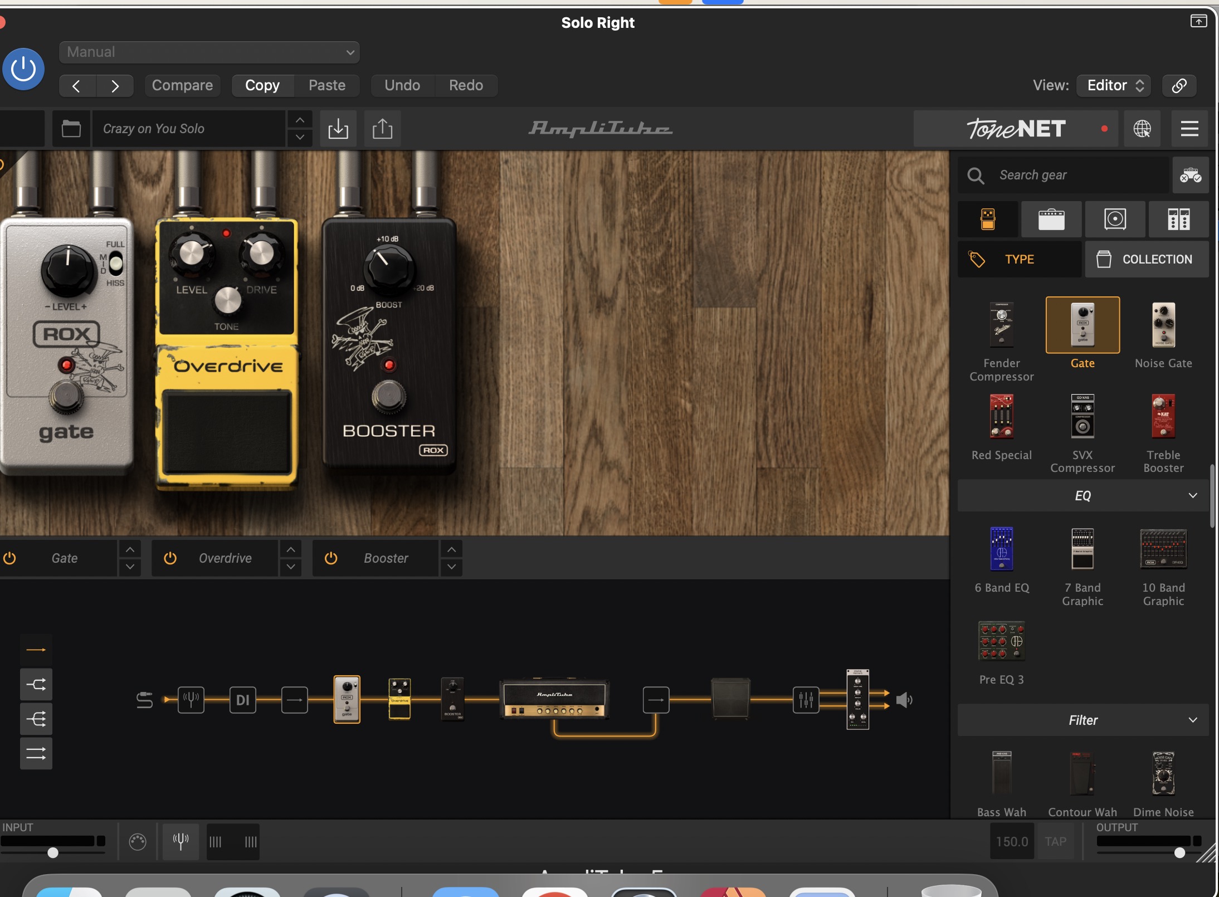Collapse the EQ category section
The image size is (1219, 897).
coord(1083,495)
